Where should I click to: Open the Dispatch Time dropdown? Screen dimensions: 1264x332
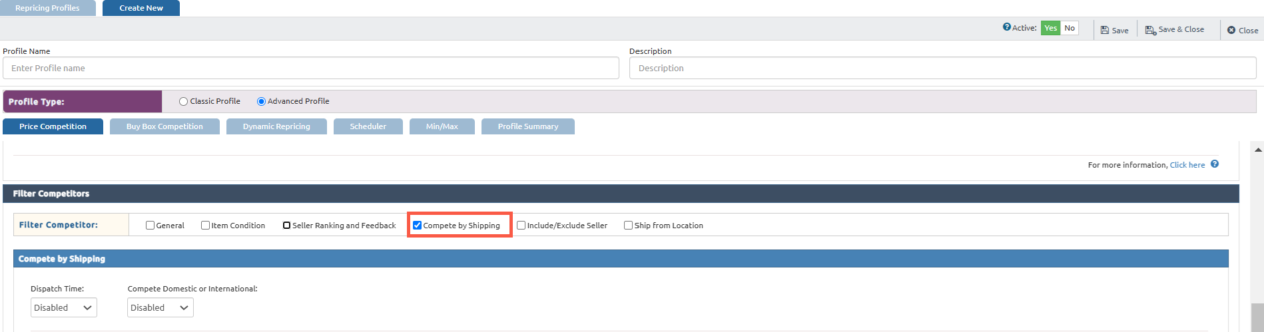tap(63, 307)
